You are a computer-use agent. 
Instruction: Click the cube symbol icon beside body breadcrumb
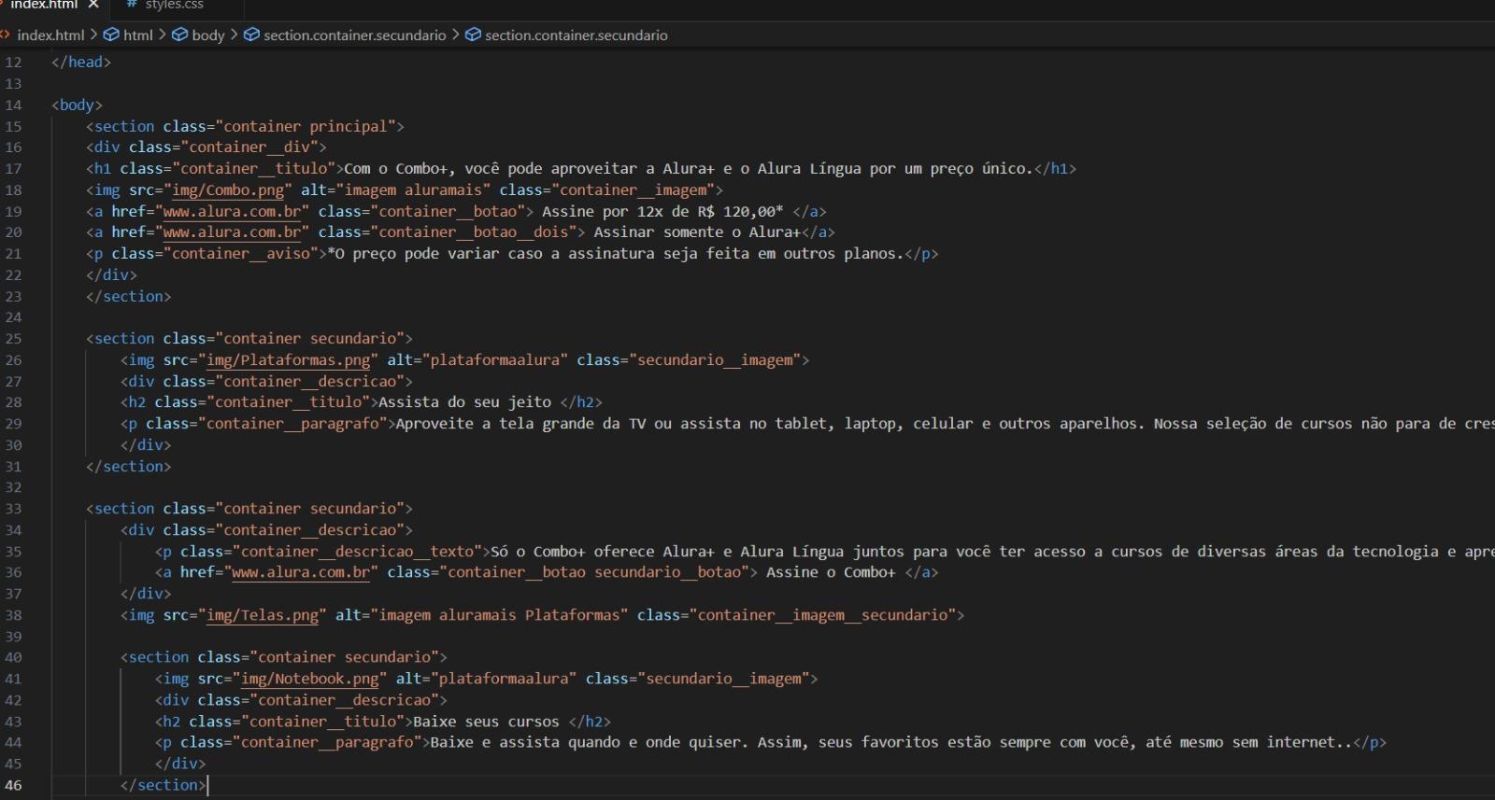point(180,35)
